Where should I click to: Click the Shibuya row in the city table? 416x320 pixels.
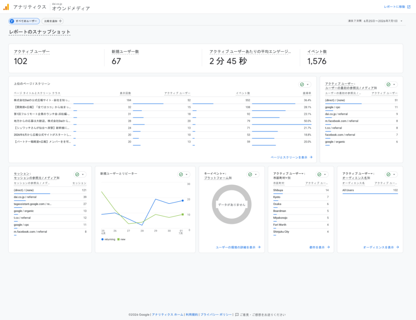coord(301,190)
